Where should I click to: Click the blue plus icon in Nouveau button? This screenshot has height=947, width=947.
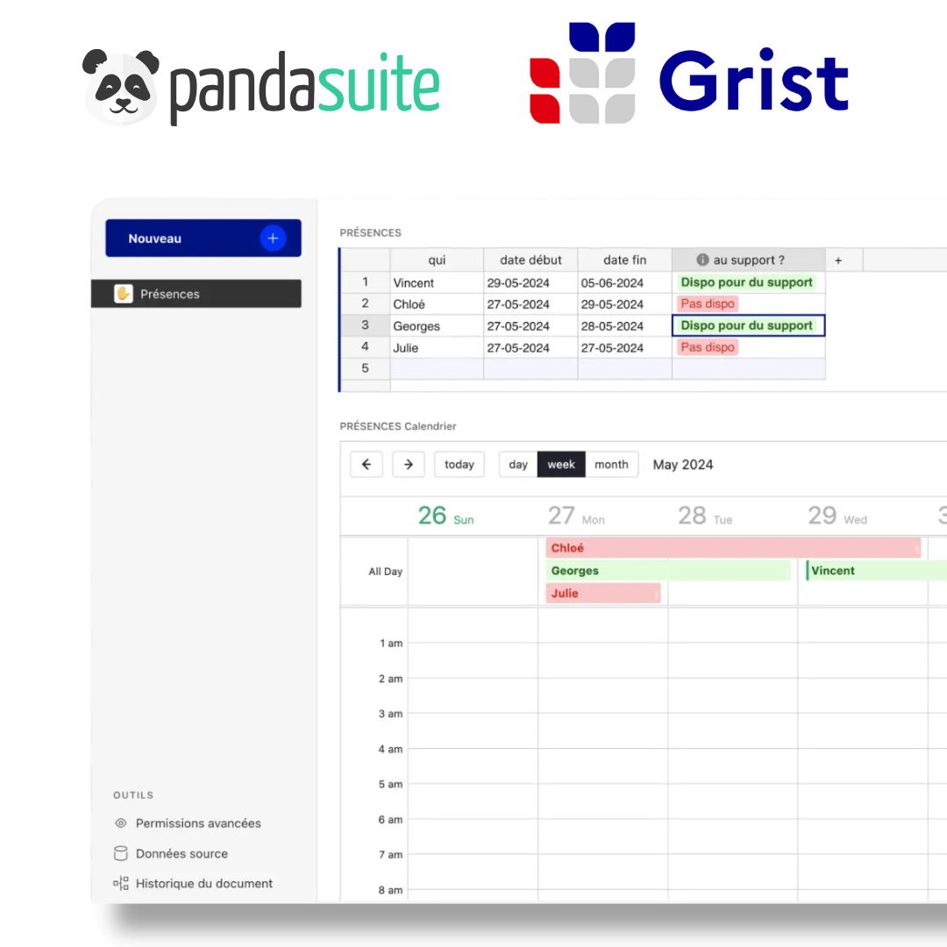pyautogui.click(x=273, y=239)
